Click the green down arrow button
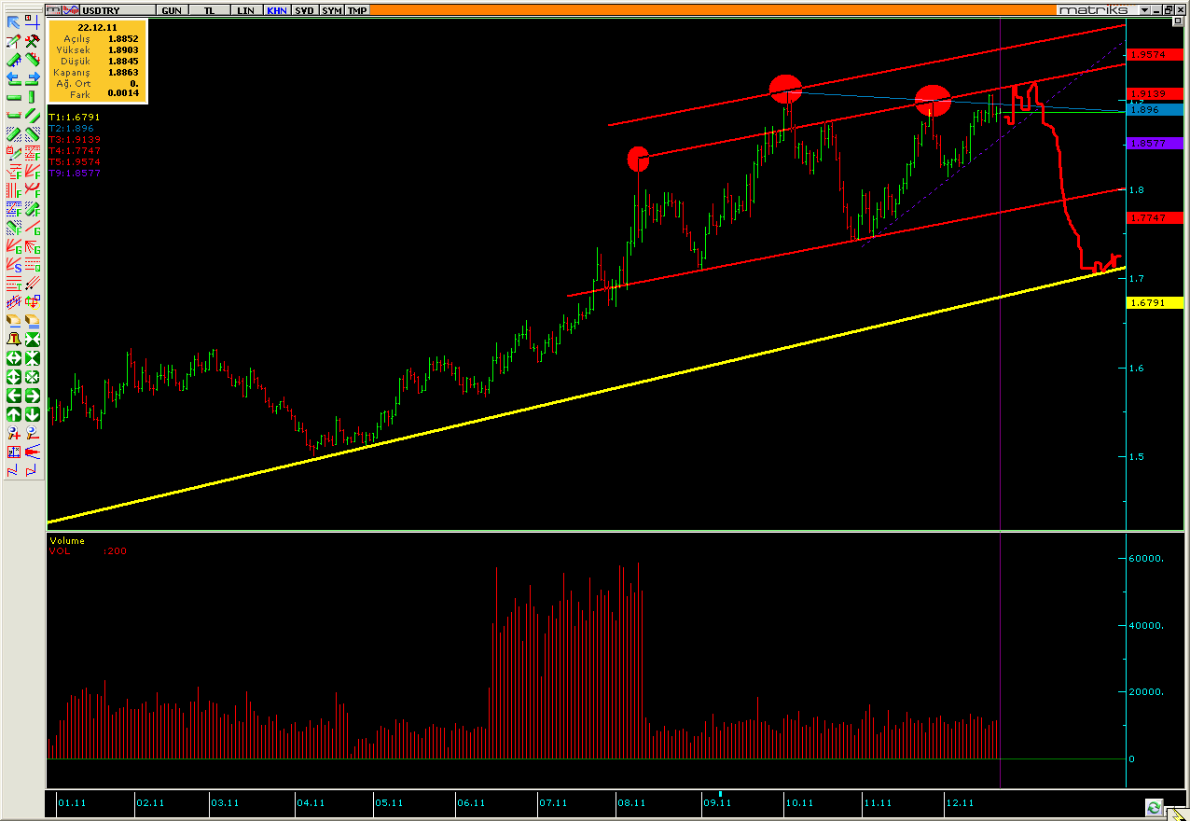 pyautogui.click(x=33, y=414)
